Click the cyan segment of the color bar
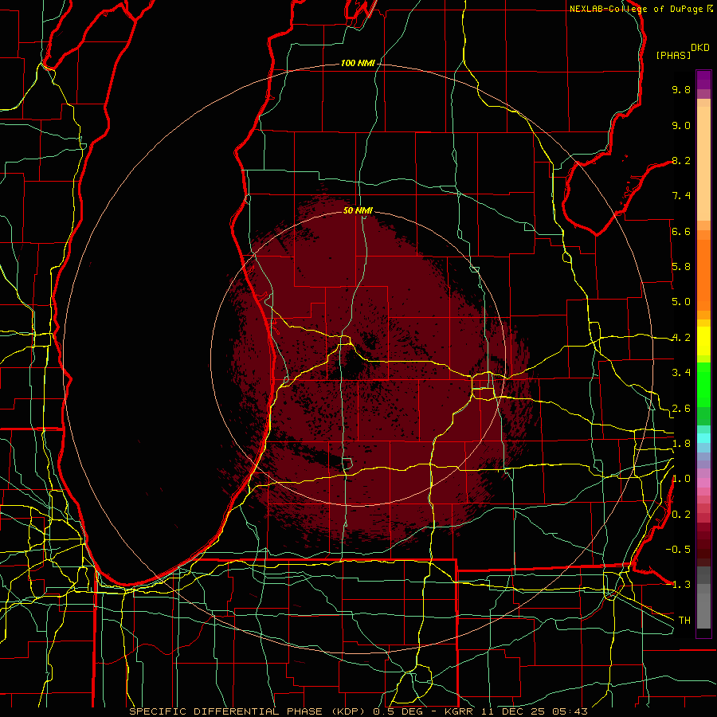 pos(703,438)
